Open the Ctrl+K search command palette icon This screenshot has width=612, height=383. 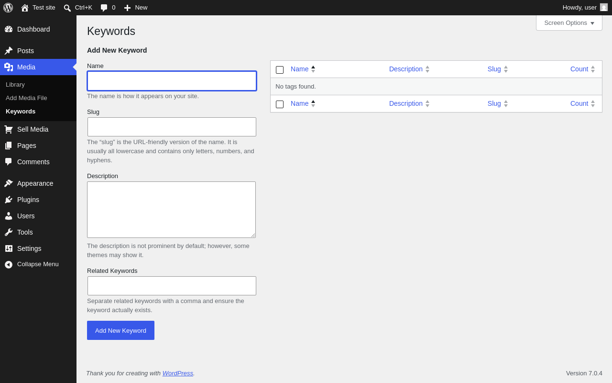(x=67, y=8)
